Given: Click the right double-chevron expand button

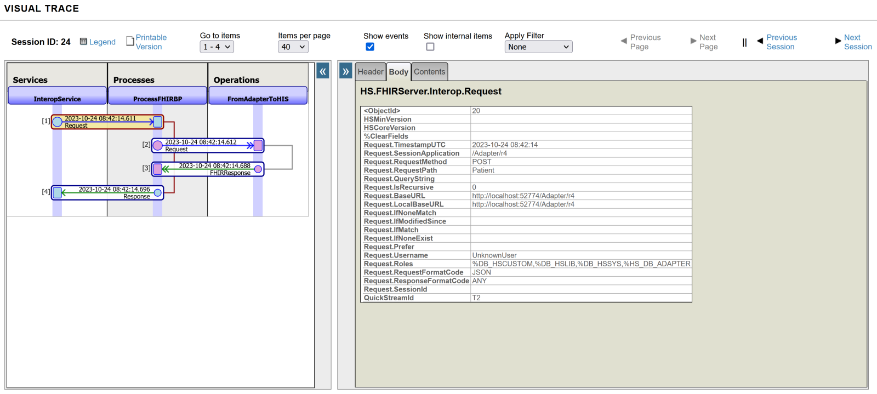Looking at the screenshot, I should point(346,71).
